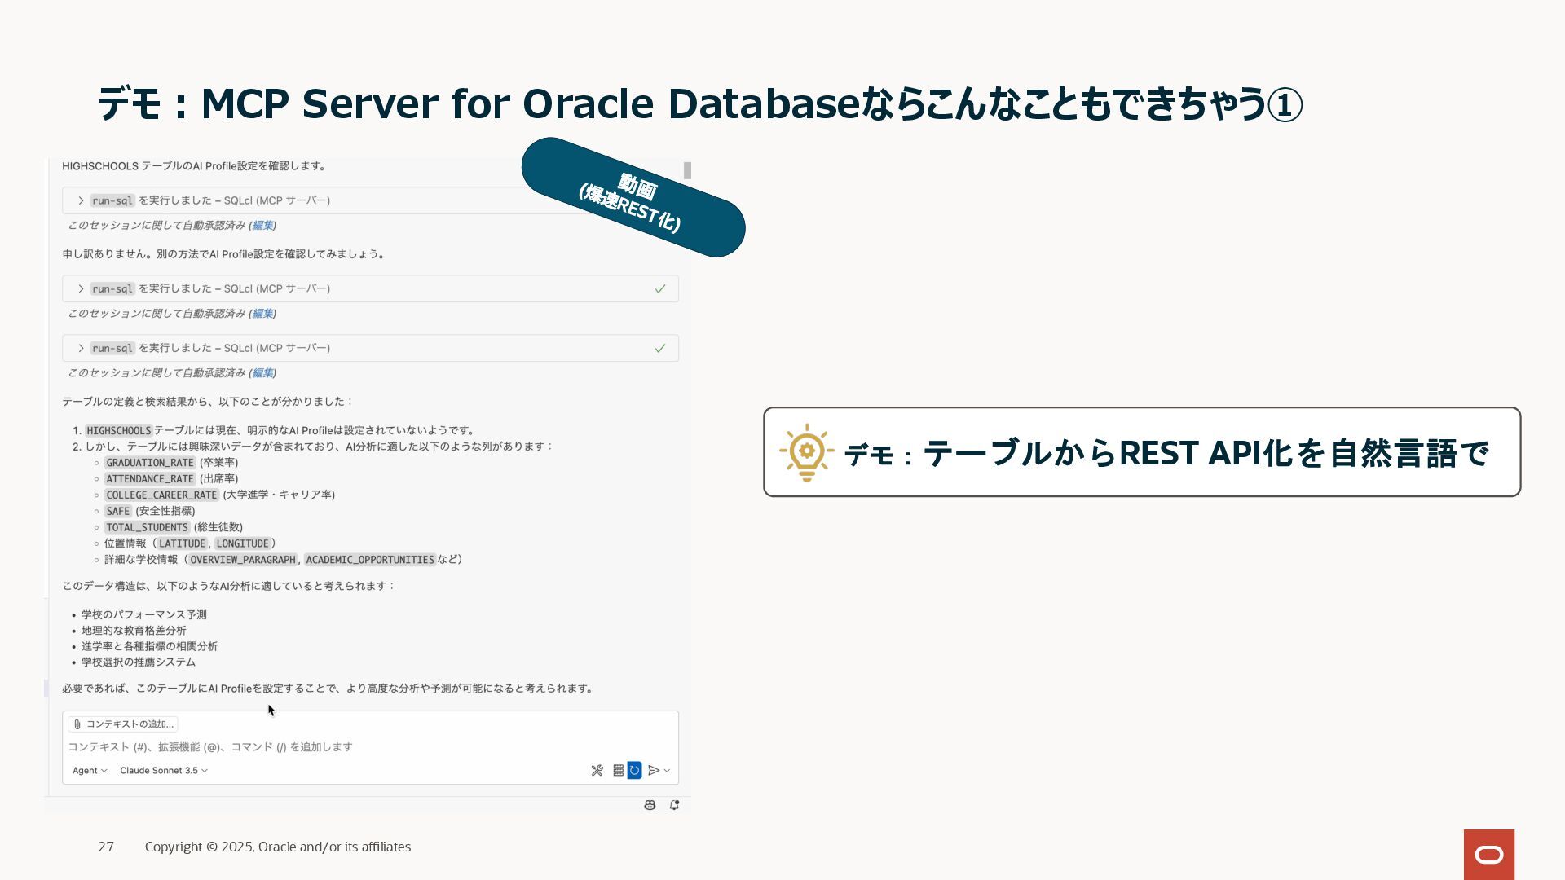Click 編集 link under second run-sql
This screenshot has height=880, width=1565.
point(262,313)
